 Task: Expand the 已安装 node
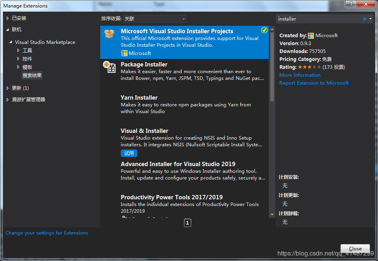8,18
